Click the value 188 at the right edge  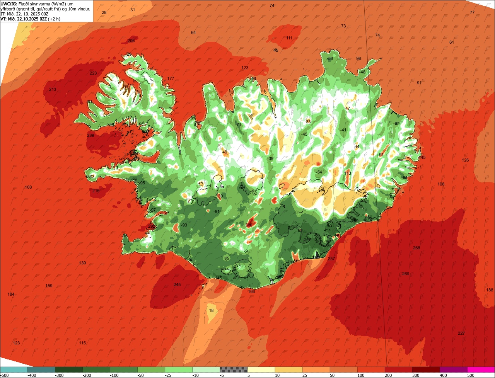click(x=490, y=290)
